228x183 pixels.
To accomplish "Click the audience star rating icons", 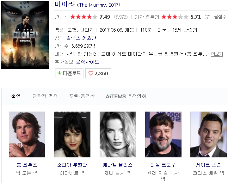I will [84, 17].
